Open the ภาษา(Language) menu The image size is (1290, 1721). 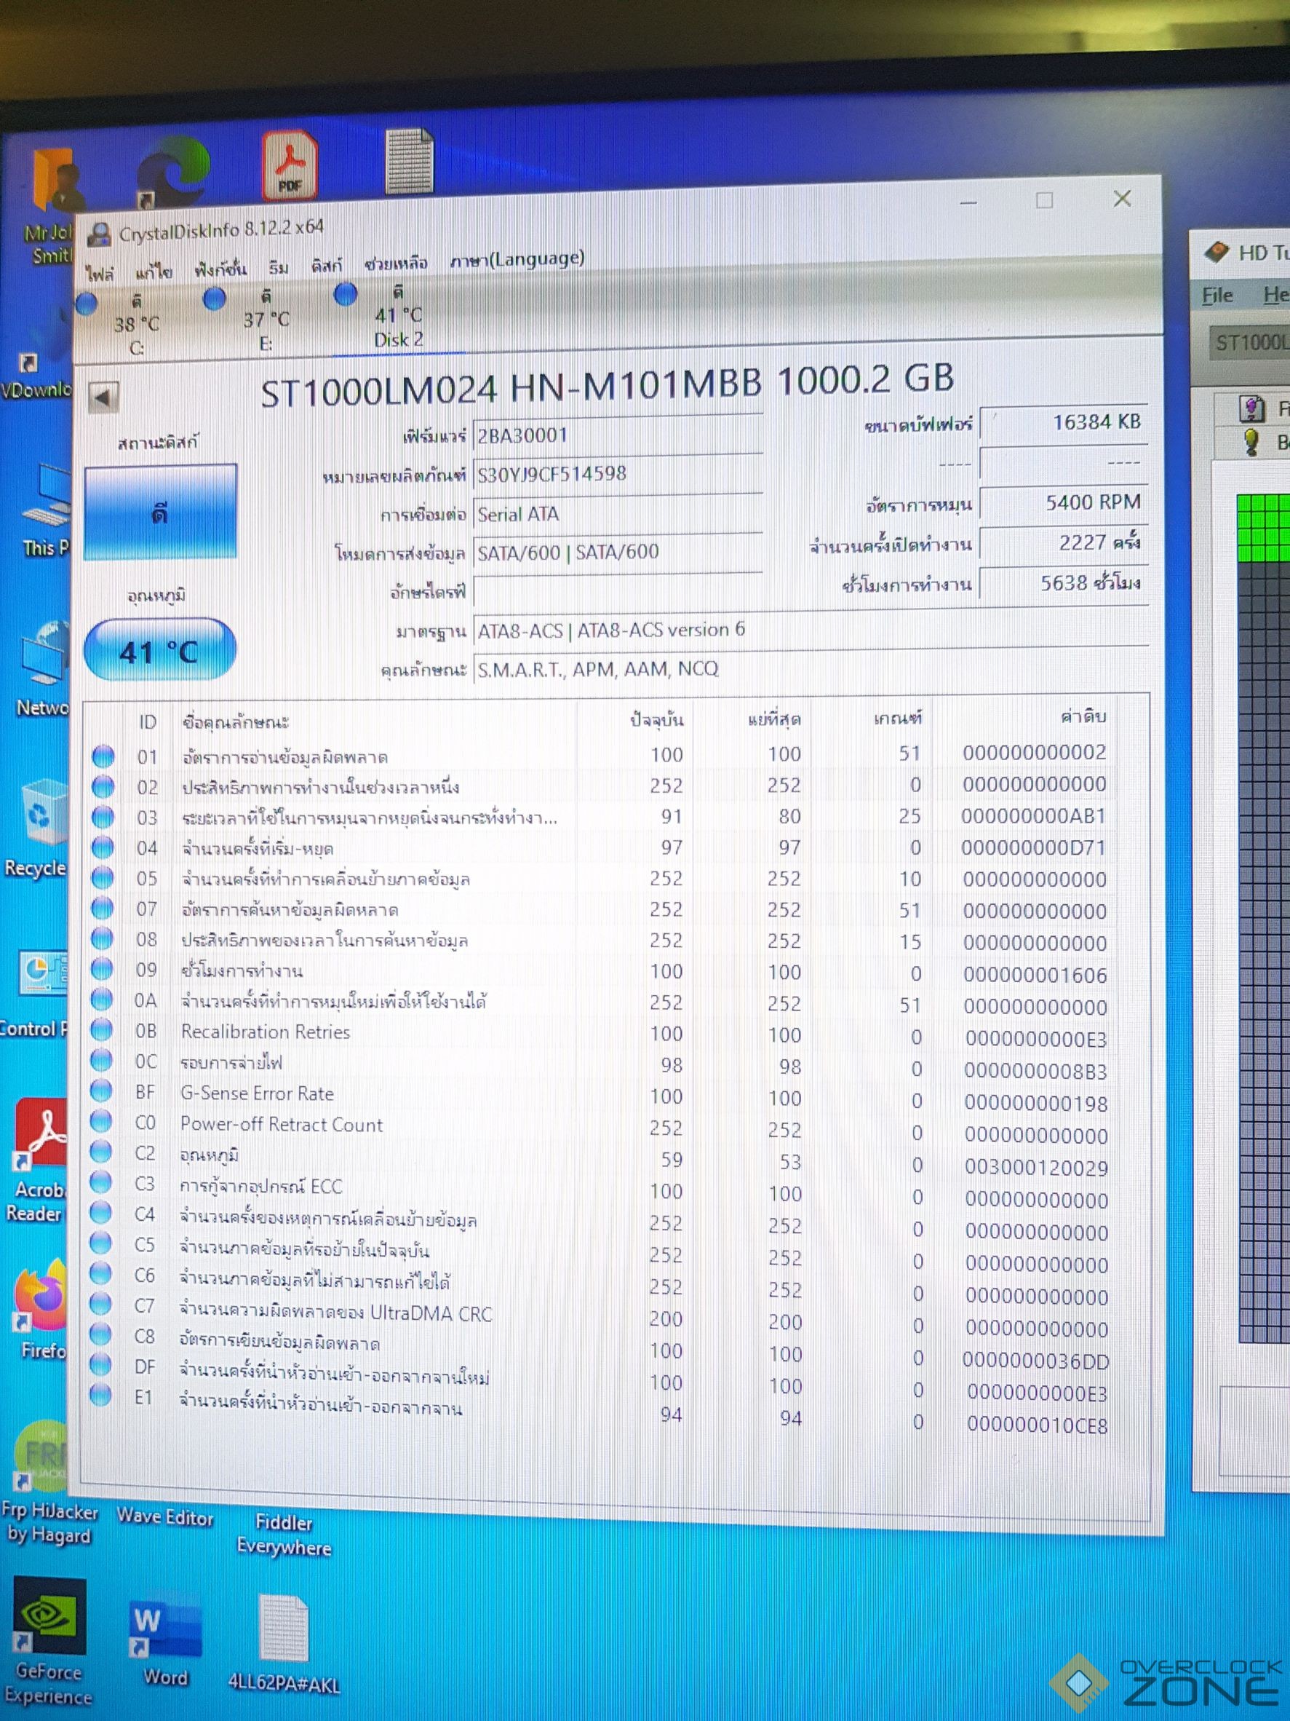coord(517,259)
